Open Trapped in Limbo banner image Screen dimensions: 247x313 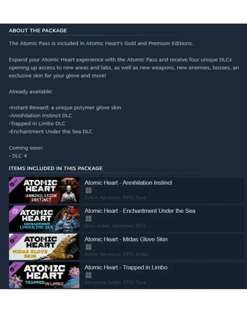pos(44,275)
